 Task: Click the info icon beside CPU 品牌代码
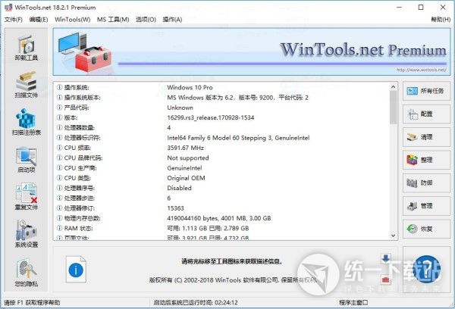(x=59, y=158)
